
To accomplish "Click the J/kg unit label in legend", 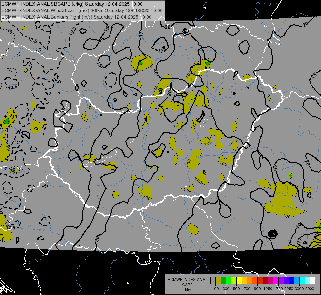I will pyautogui.click(x=187, y=290).
